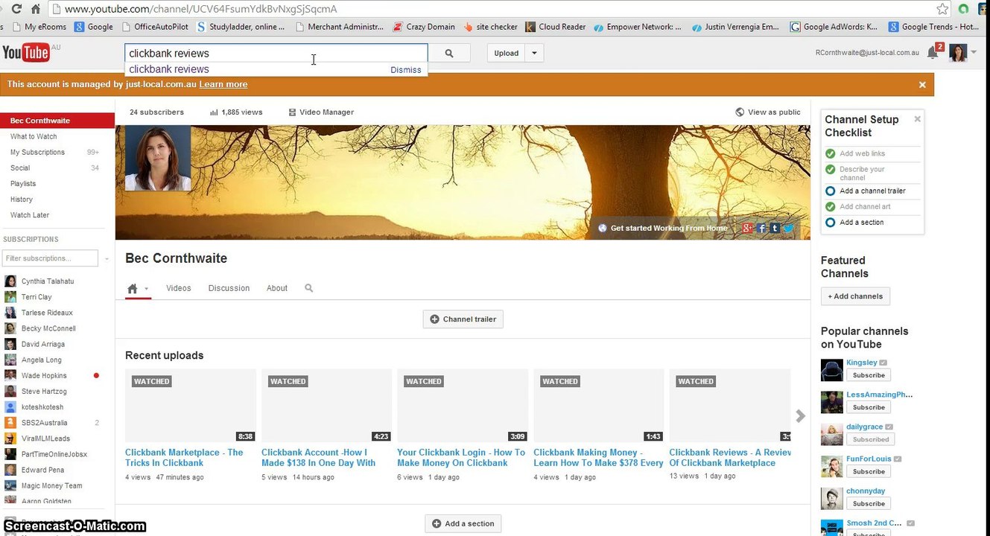The height and width of the screenshot is (536, 990).
Task: Click View as public
Action: point(768,112)
